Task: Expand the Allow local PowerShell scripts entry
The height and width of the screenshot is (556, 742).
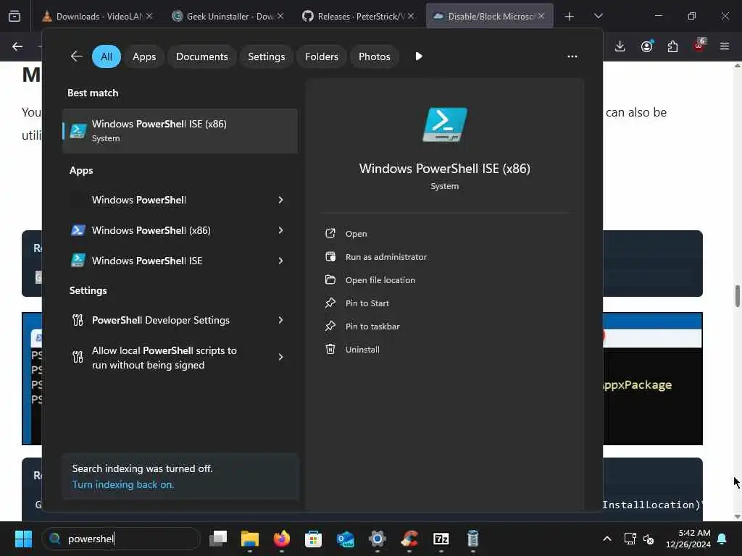Action: [280, 357]
